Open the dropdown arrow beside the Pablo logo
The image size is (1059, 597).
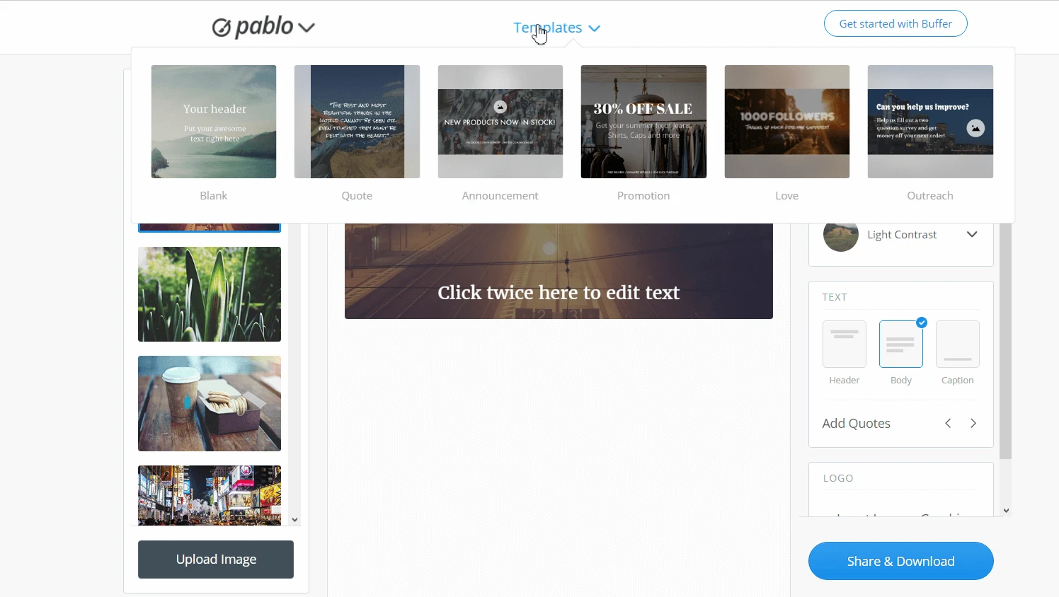pos(307,28)
